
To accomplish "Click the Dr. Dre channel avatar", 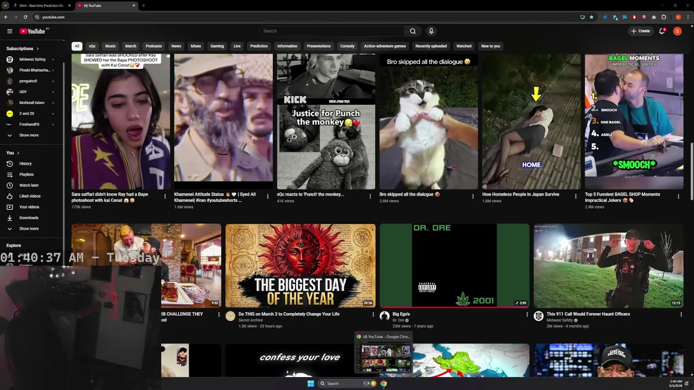I will 384,316.
